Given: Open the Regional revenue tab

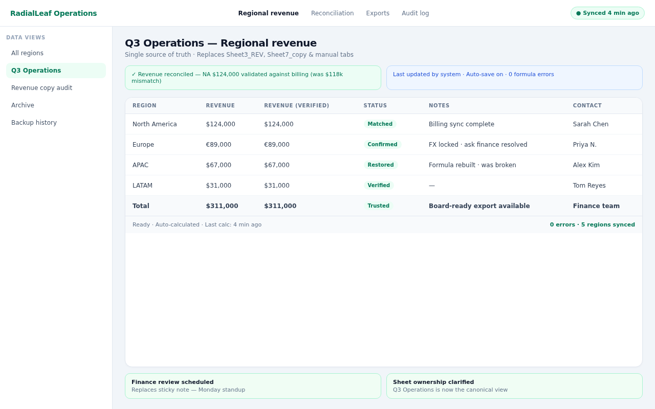Looking at the screenshot, I should click(x=268, y=13).
